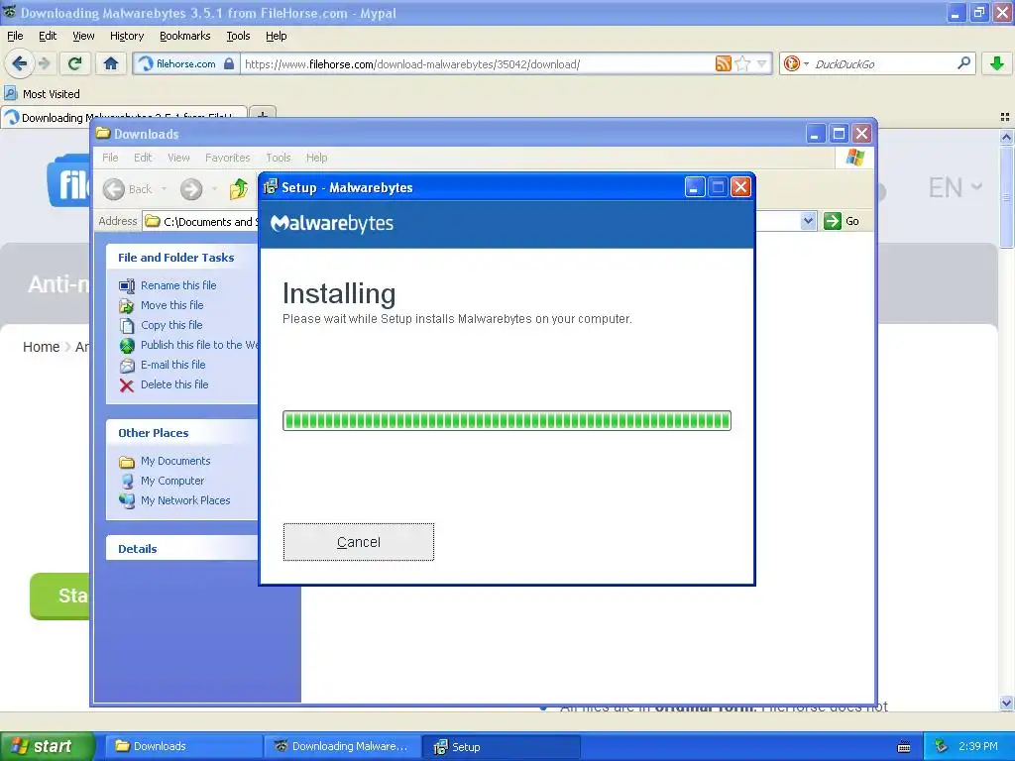Image resolution: width=1015 pixels, height=761 pixels.
Task: Select the Downloading Malwarebytes browser tab
Action: coord(124,117)
